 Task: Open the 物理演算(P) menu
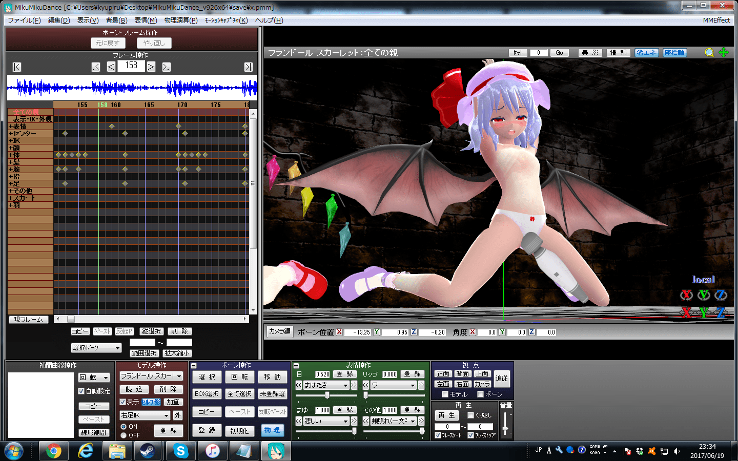(181, 20)
